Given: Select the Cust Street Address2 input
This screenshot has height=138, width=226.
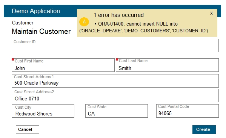Looking at the screenshot, I should 115,96.
